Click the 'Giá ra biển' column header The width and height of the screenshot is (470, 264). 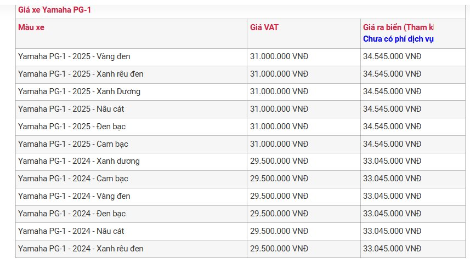click(x=398, y=27)
